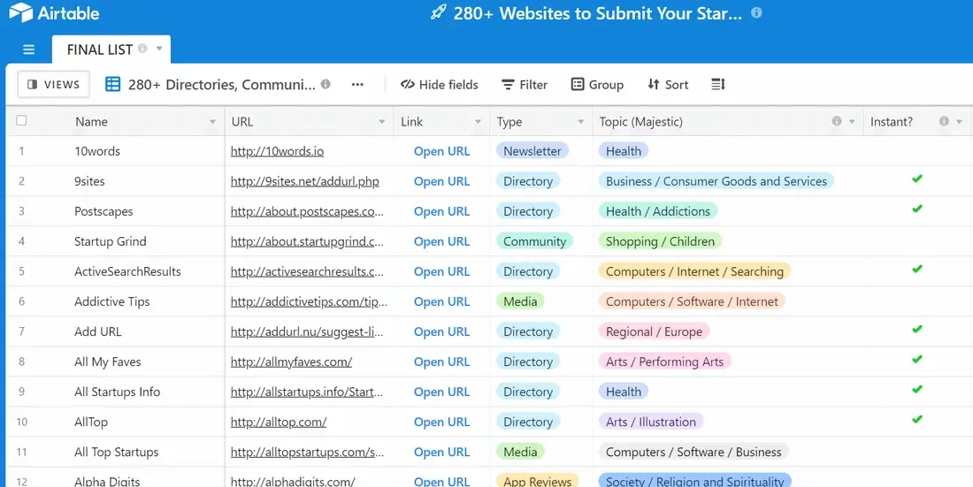Screen dimensions: 973x487
Task: Open the Instant? column dropdown arrow
Action: tap(960, 122)
